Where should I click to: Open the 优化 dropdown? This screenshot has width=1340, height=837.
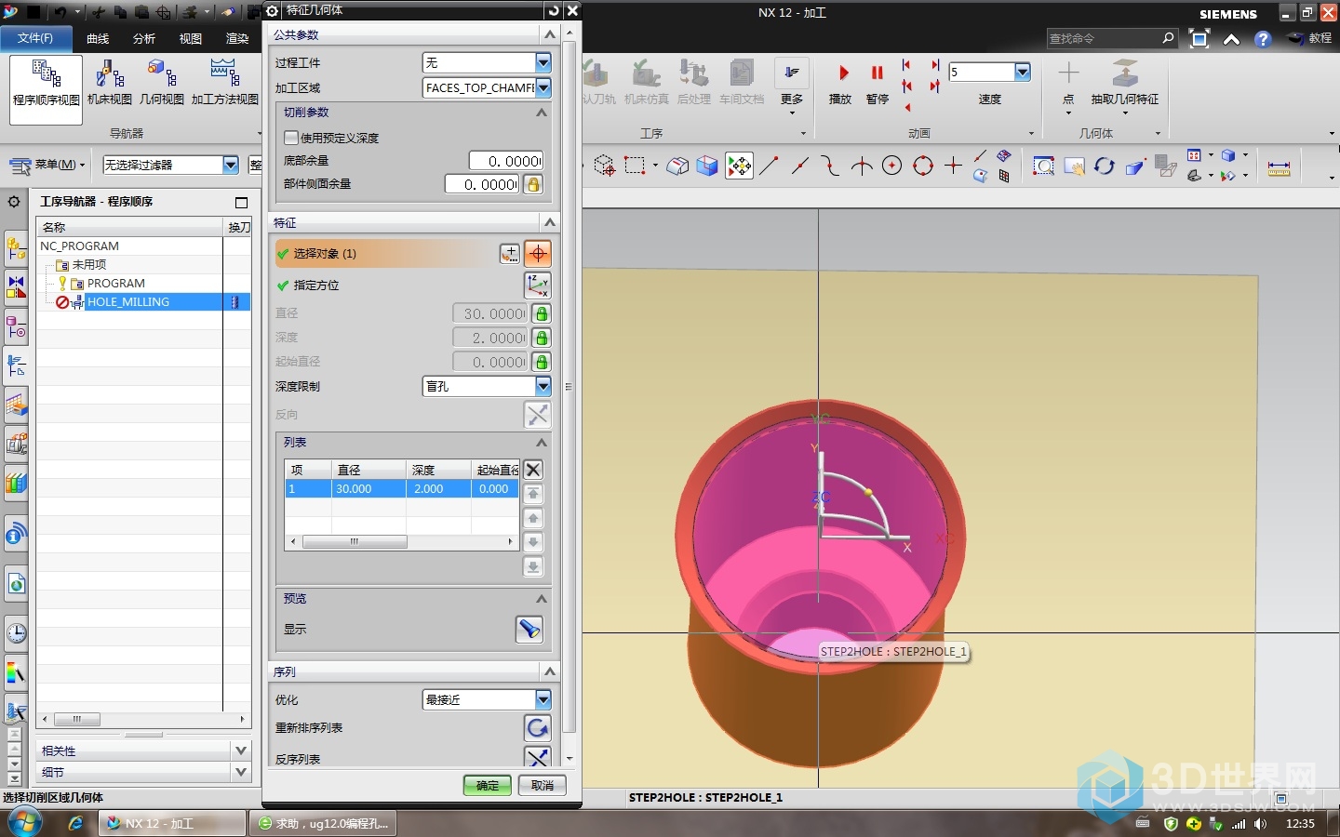[543, 699]
